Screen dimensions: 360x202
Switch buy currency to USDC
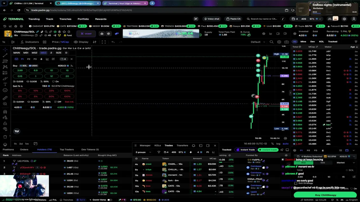(x=33, y=66)
